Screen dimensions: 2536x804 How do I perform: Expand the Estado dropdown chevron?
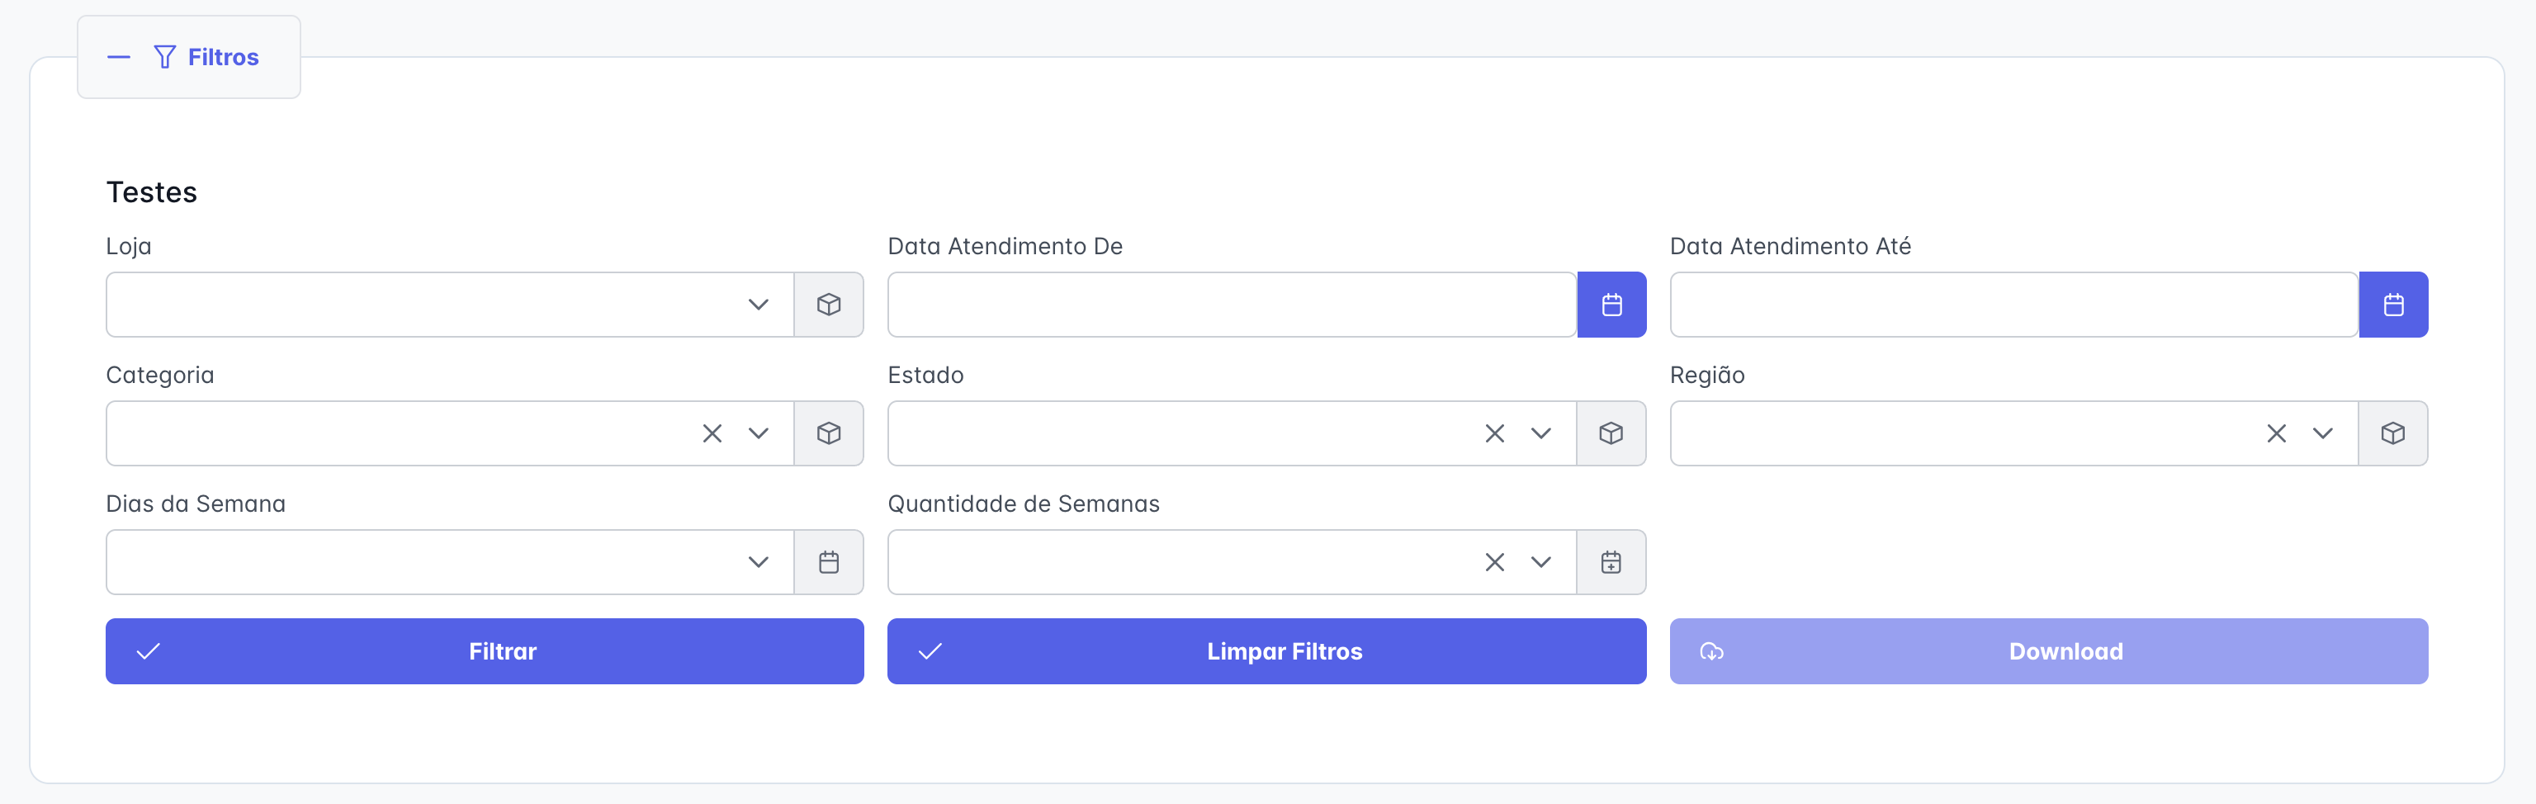(1540, 434)
